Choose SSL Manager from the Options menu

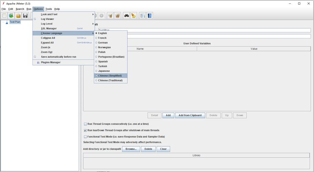click(x=49, y=29)
